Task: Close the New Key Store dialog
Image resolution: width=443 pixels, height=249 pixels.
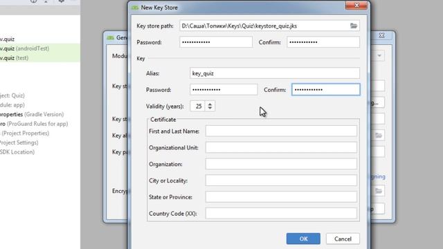Action: 356,6
